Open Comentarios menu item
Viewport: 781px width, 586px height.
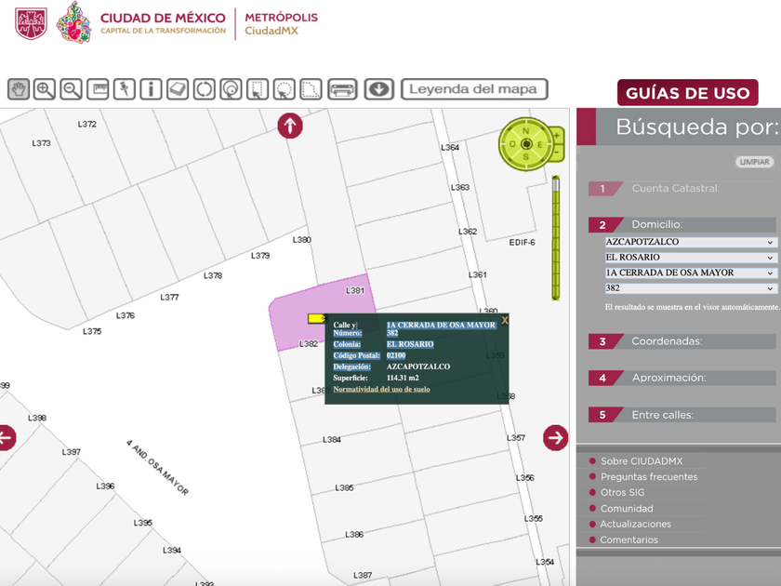coord(629,539)
